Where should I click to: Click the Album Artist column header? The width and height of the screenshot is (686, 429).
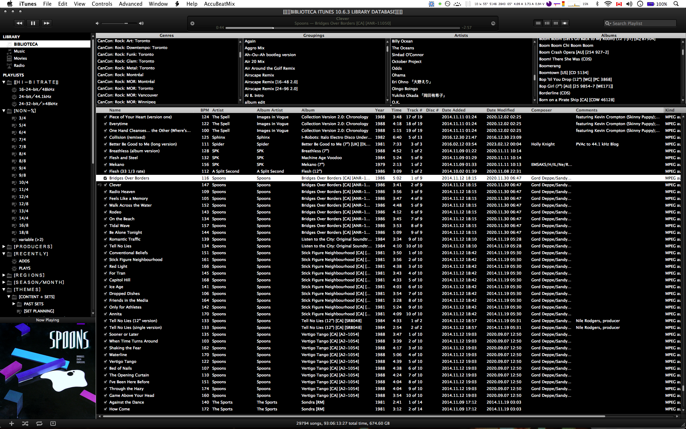[x=277, y=110]
